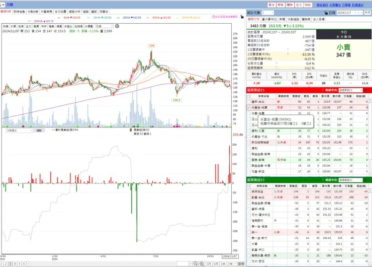Toggle the lock icon beside 日期
The height and width of the screenshot is (267, 372).
(326, 13)
